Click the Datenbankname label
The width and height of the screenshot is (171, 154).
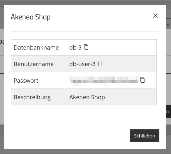coord(36,48)
